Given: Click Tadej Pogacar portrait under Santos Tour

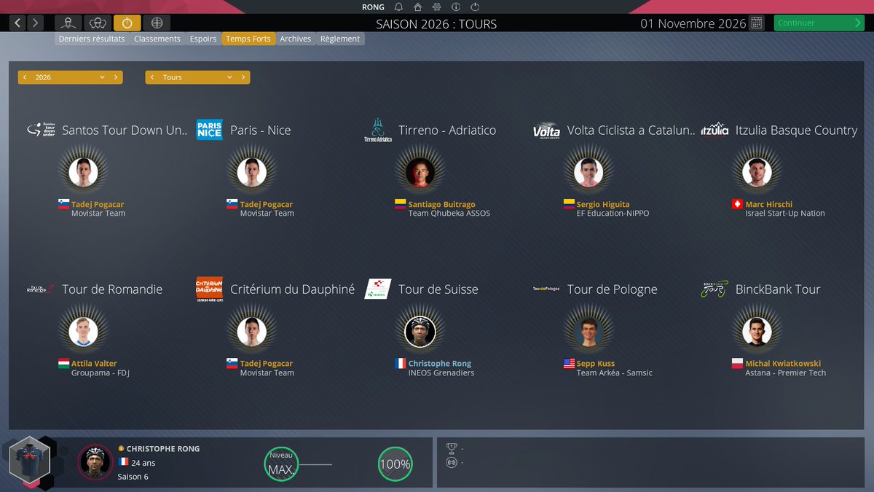Looking at the screenshot, I should tap(84, 172).
